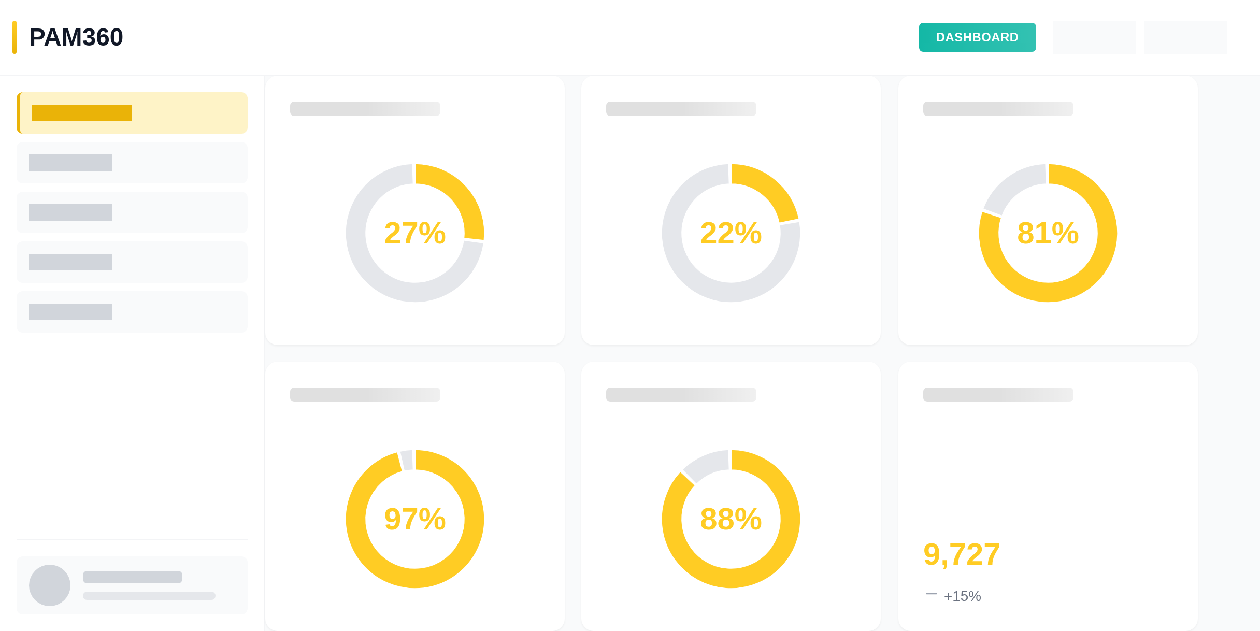
Task: Click the yellow accent bar beside PAM360
Action: point(15,37)
